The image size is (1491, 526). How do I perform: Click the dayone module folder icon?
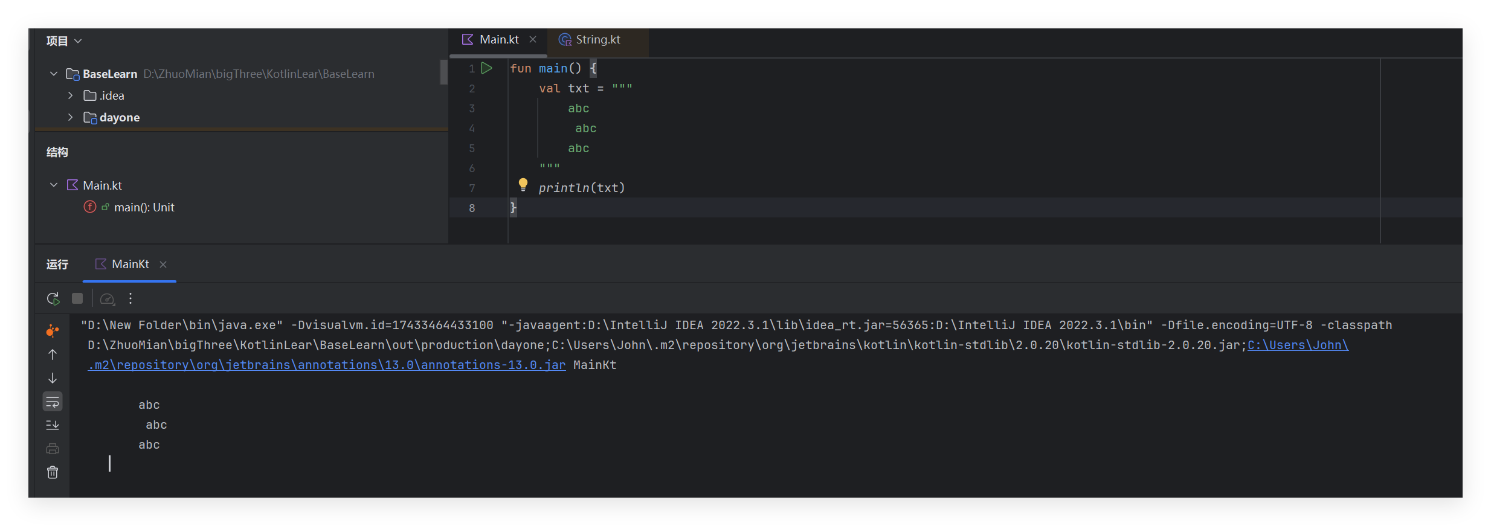(90, 118)
